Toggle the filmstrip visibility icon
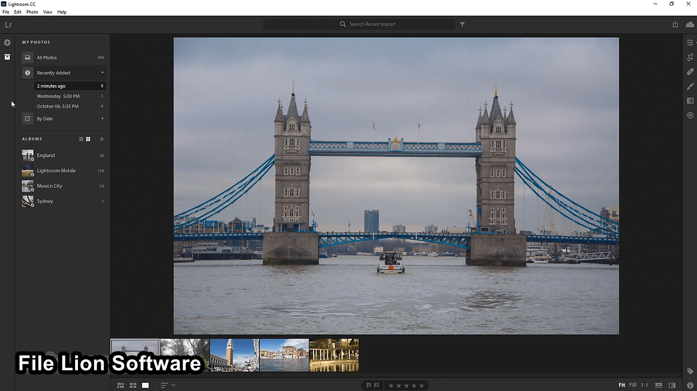This screenshot has width=697, height=391. click(658, 385)
